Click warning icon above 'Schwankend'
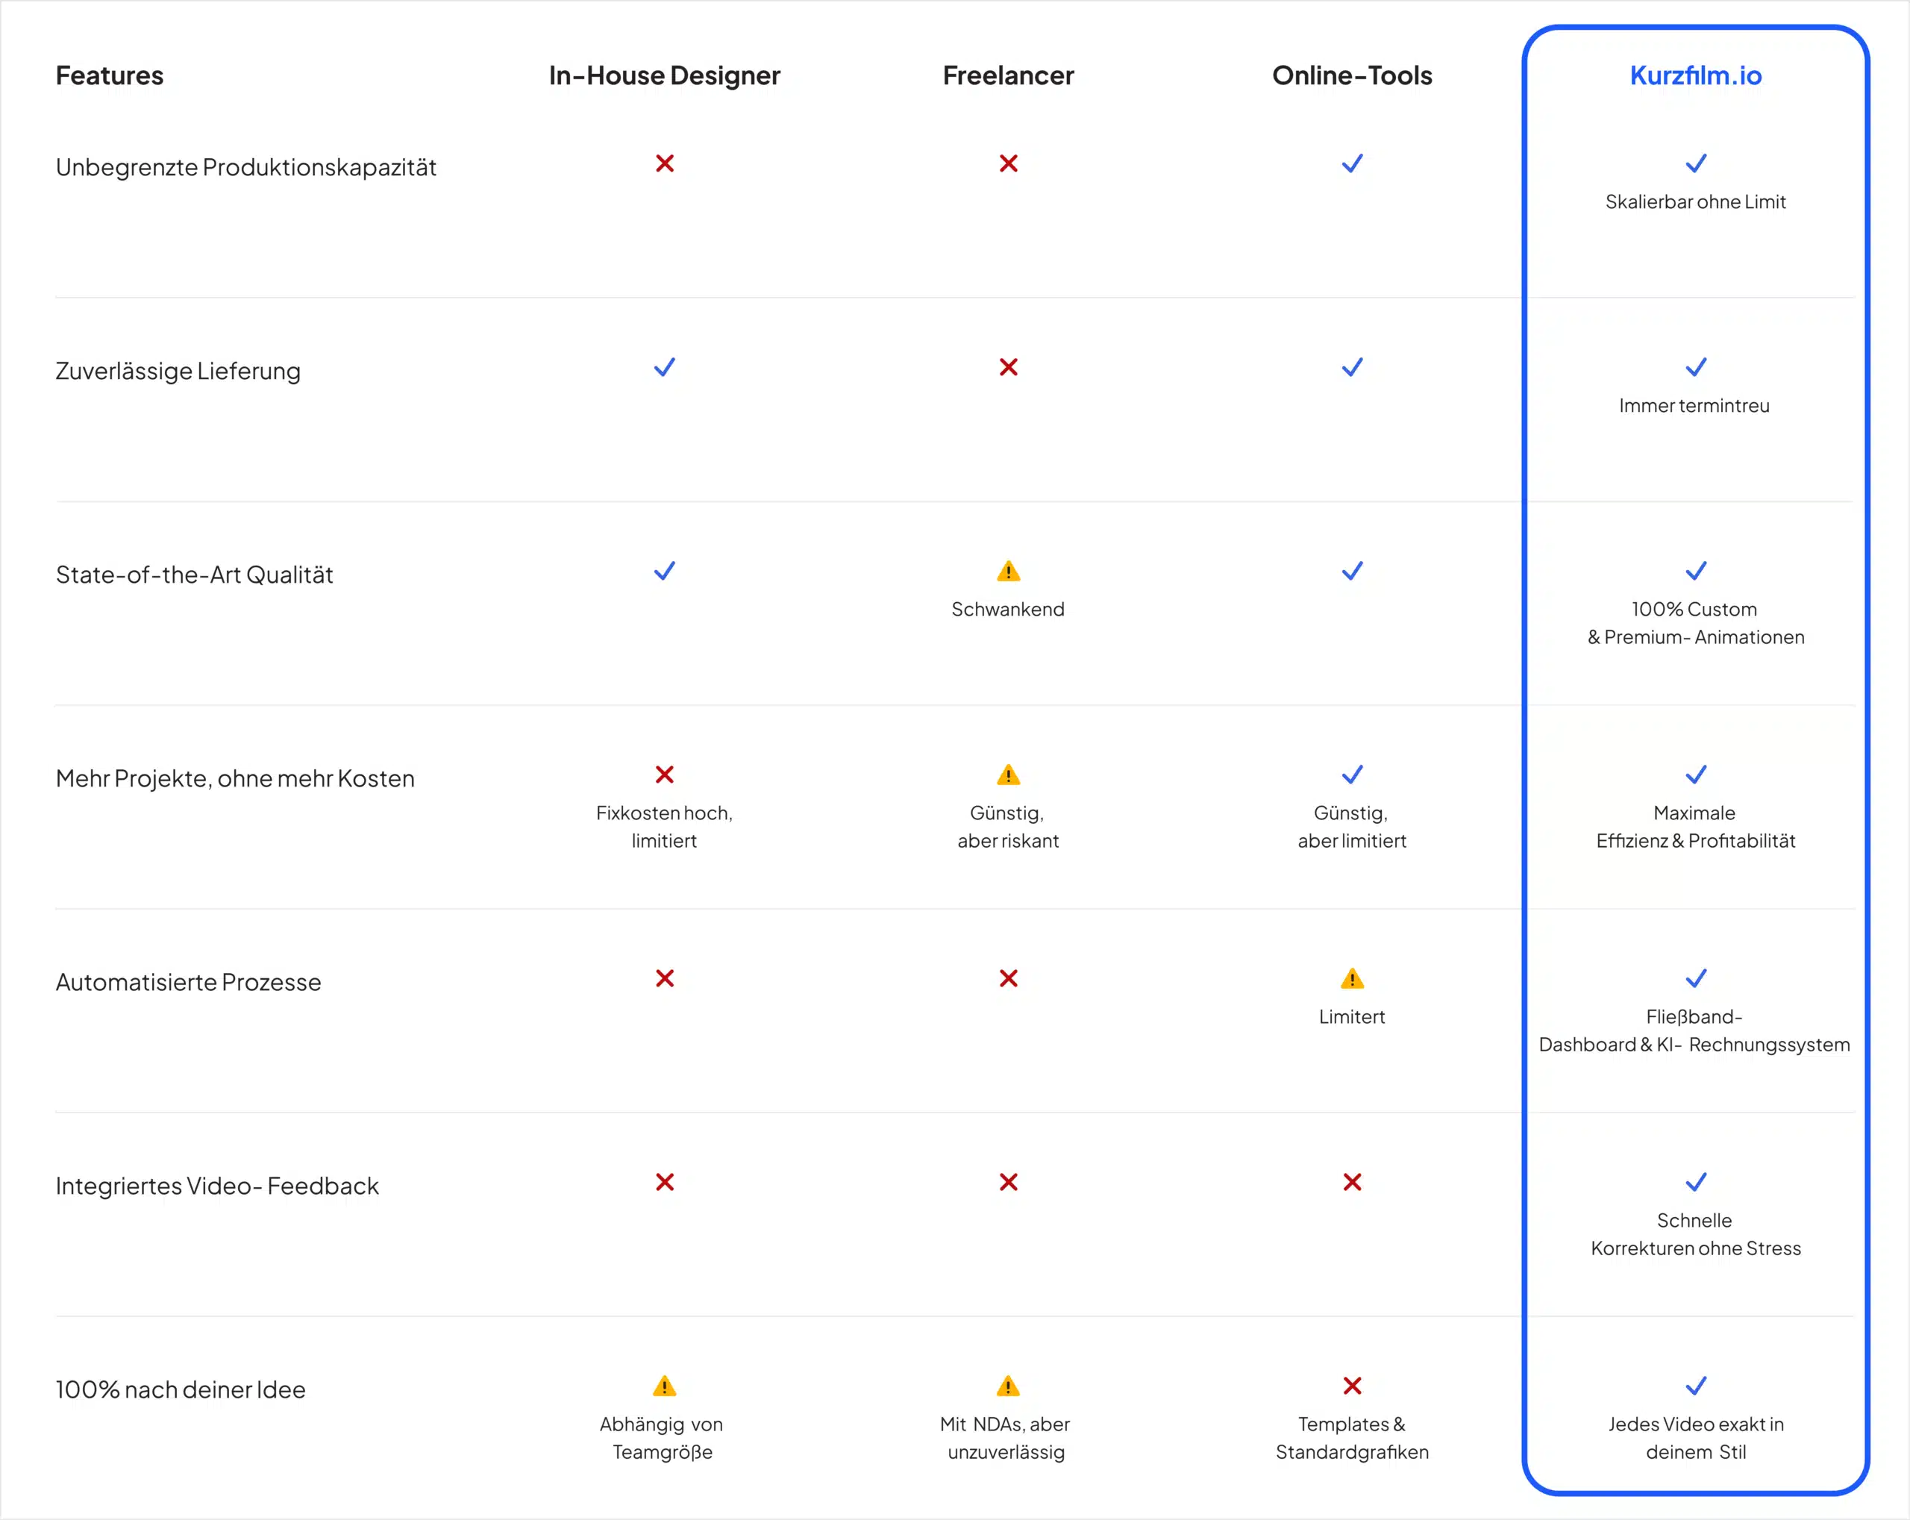The height and width of the screenshot is (1520, 1910). [1008, 572]
